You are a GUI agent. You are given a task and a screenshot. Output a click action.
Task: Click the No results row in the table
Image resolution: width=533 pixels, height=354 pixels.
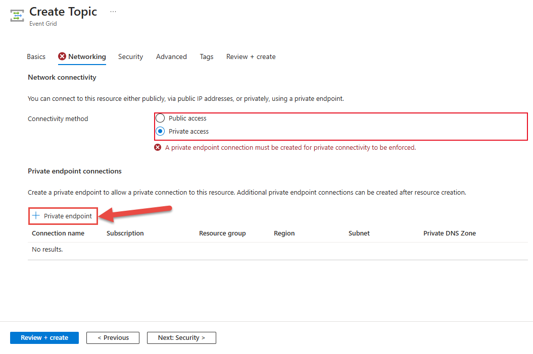tap(47, 249)
